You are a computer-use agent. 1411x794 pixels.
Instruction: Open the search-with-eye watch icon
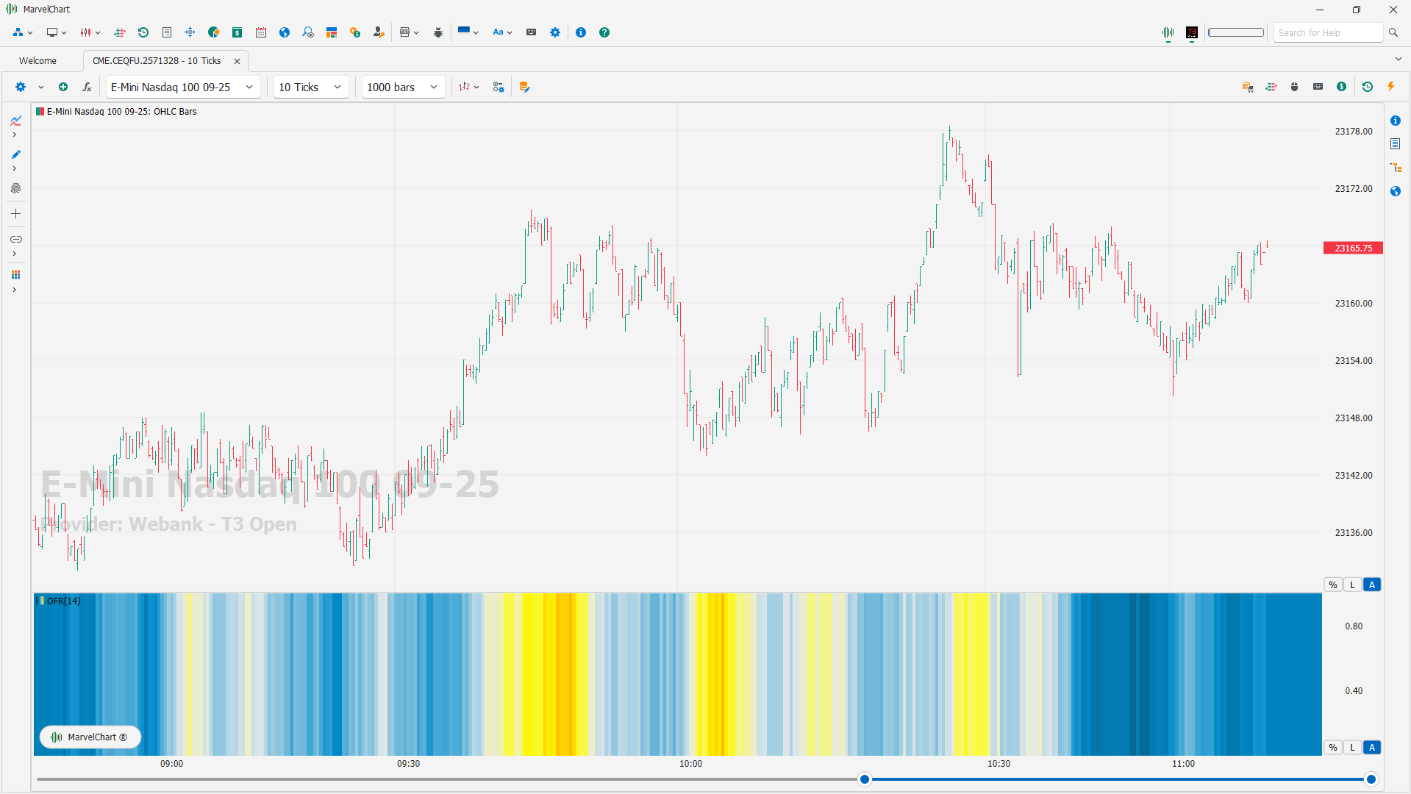point(308,32)
